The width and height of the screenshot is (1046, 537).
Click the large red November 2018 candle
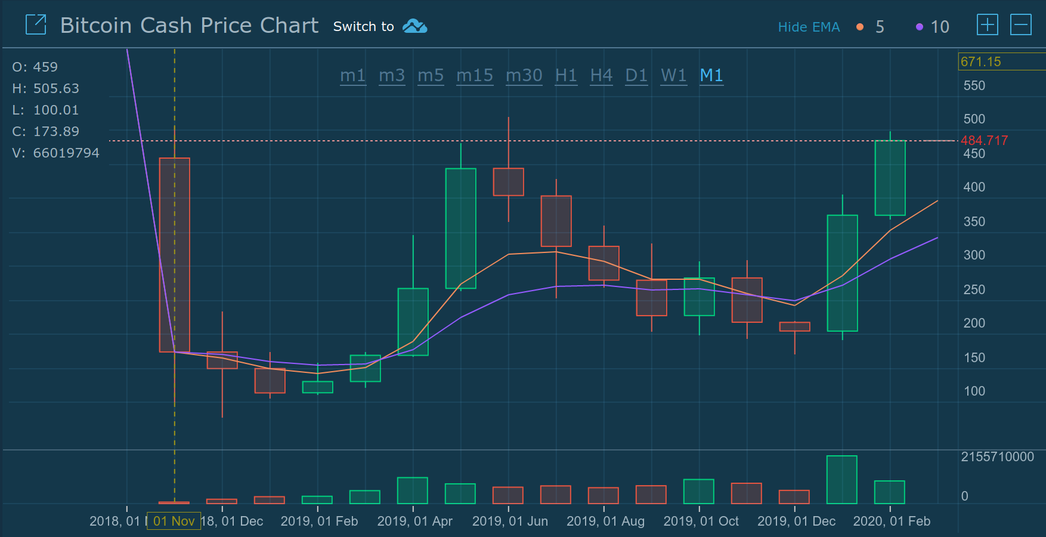coord(175,255)
